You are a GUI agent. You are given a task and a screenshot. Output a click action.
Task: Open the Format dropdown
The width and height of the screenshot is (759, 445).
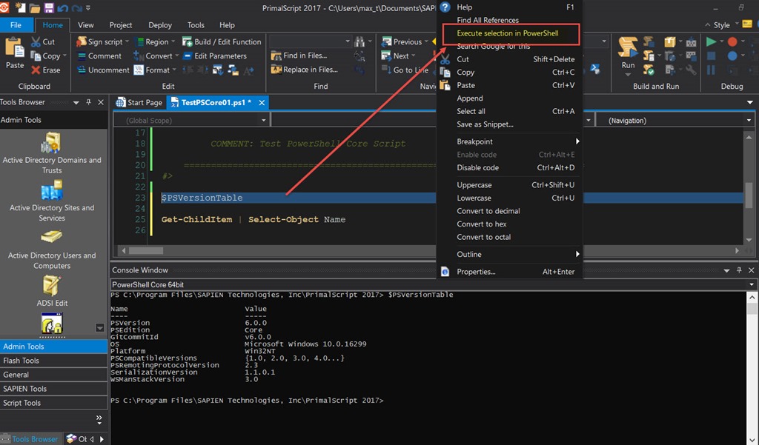pos(174,70)
